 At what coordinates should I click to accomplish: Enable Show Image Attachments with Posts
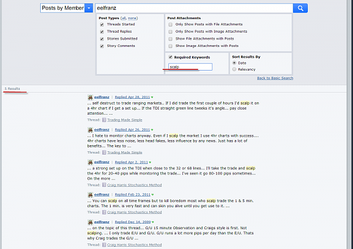171,46
